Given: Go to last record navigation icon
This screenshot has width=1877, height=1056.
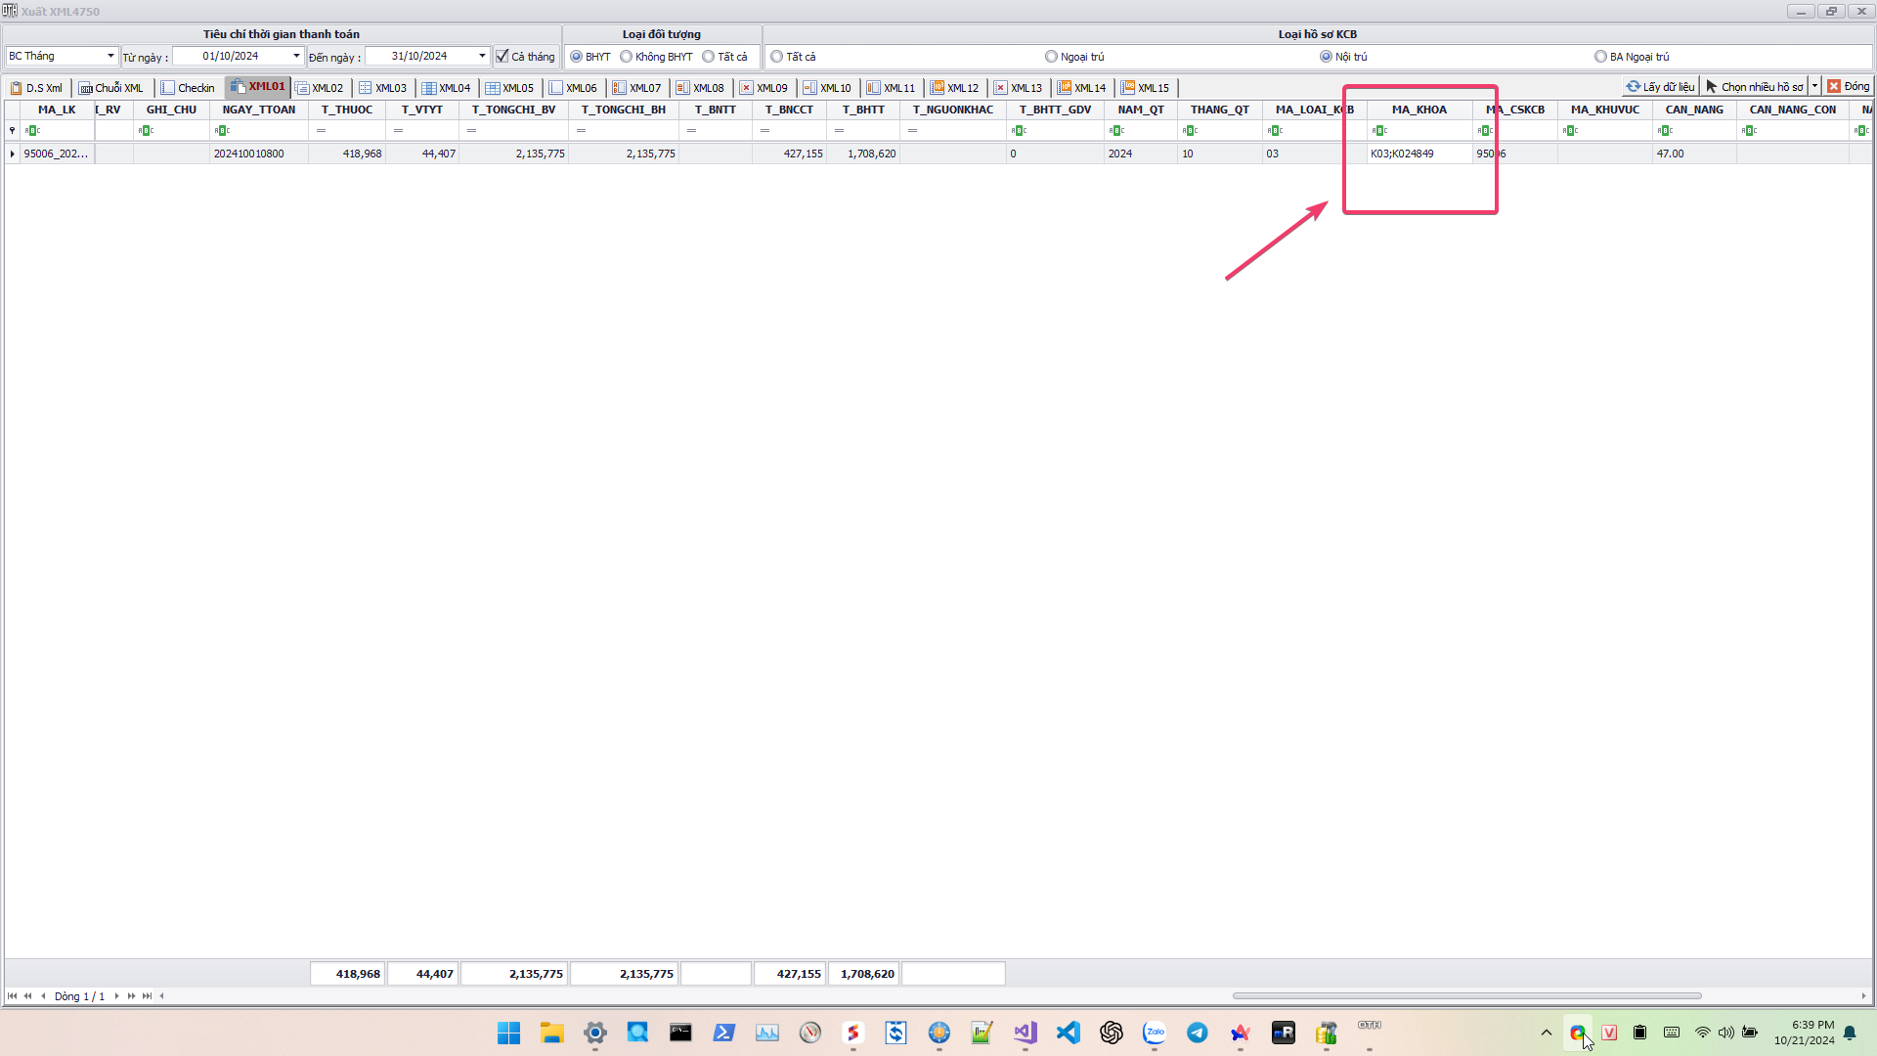Looking at the screenshot, I should point(147,996).
